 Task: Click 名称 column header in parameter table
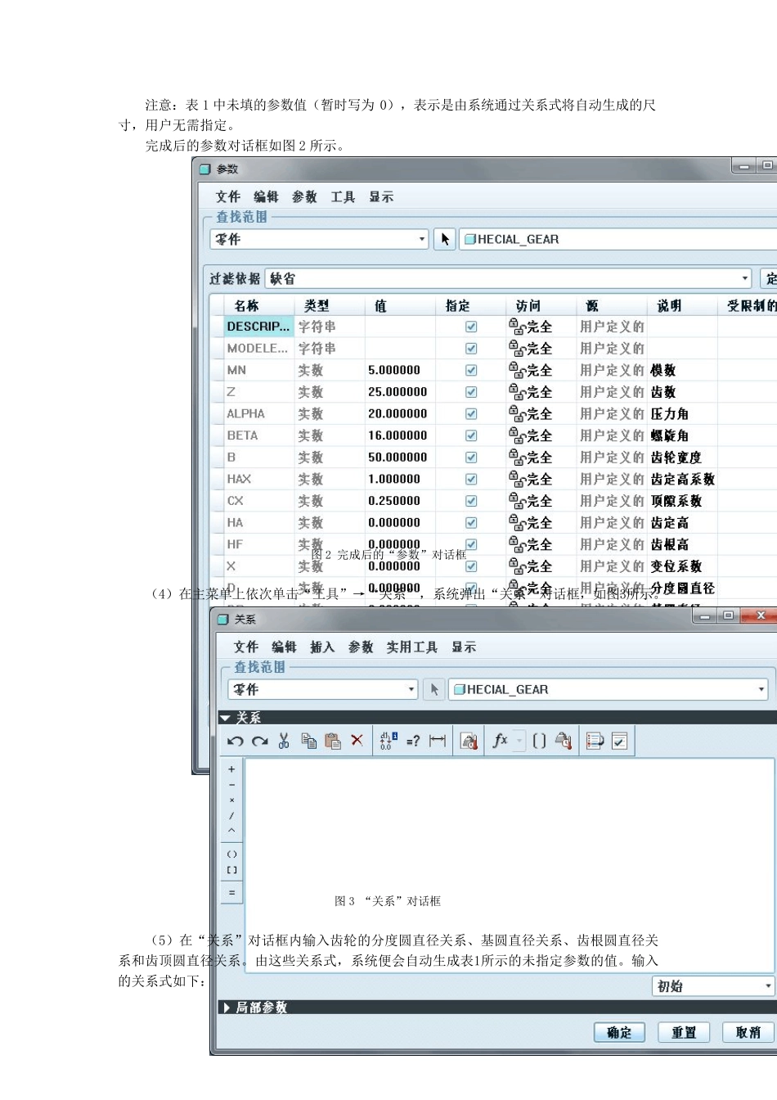click(246, 305)
